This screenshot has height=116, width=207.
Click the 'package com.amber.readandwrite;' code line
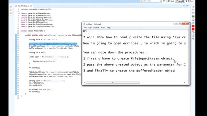[37, 9]
